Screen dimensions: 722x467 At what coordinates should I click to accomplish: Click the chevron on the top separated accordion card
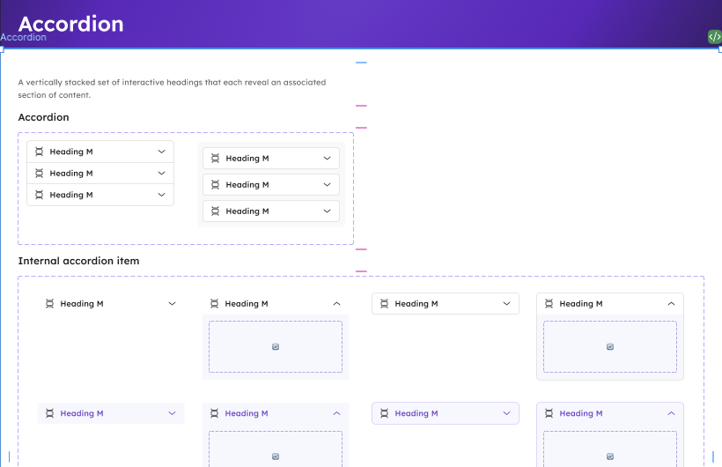coord(327,158)
